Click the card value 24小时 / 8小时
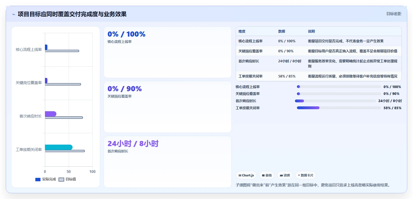 (x=133, y=144)
